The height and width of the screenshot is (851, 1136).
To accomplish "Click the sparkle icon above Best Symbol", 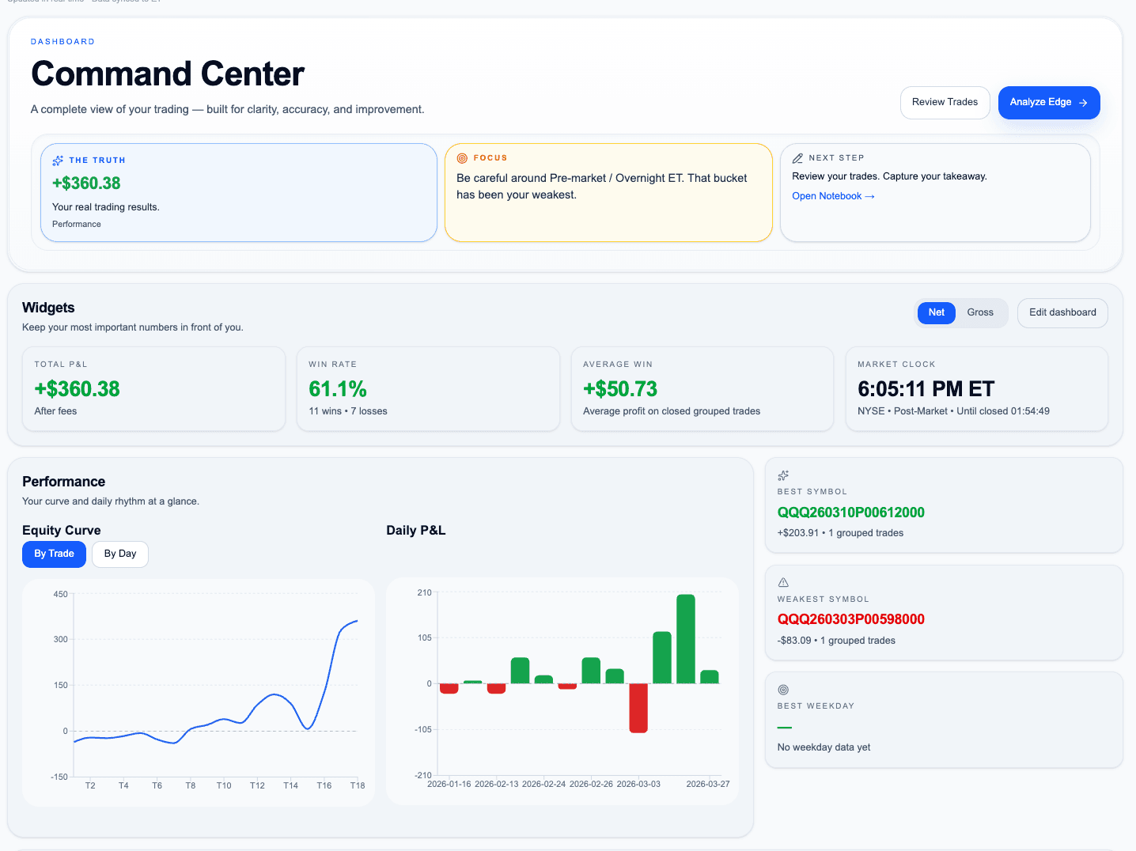I will pyautogui.click(x=783, y=475).
